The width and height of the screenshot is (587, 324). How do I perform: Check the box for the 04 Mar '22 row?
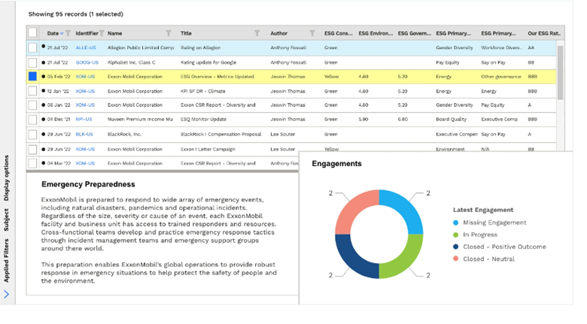[x=32, y=163]
